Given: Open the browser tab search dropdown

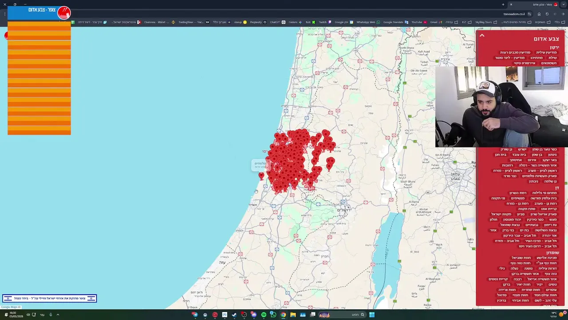Looking at the screenshot, I should (564, 4).
